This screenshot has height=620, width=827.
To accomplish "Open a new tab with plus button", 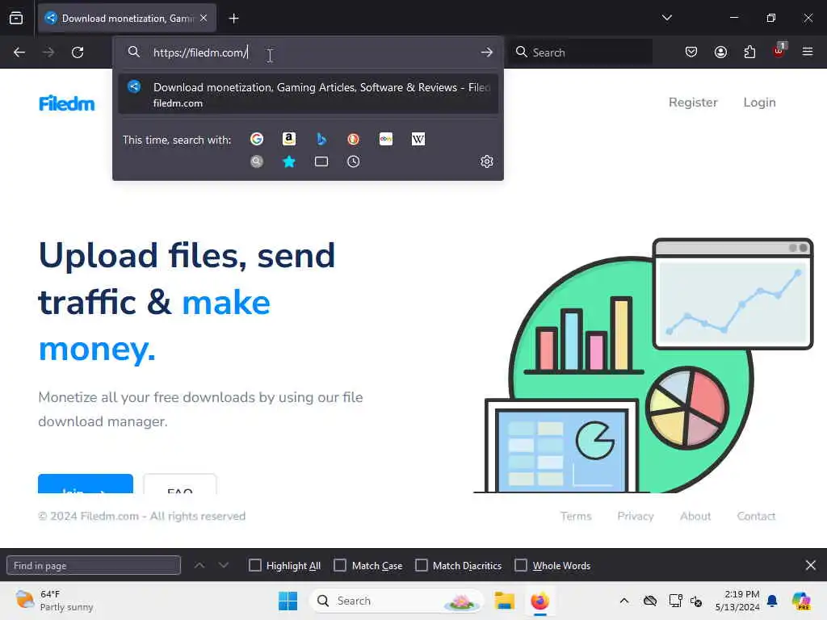I will click(233, 19).
